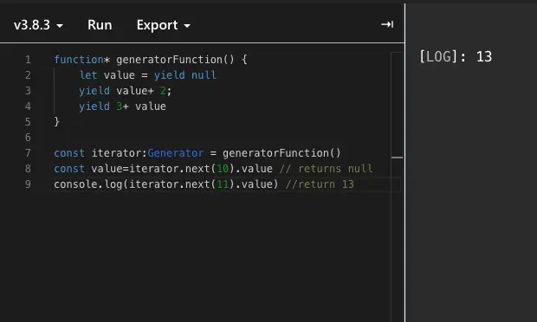This screenshot has height=322, width=537.
Task: Click 'console.log' on line 9
Action: (88, 184)
